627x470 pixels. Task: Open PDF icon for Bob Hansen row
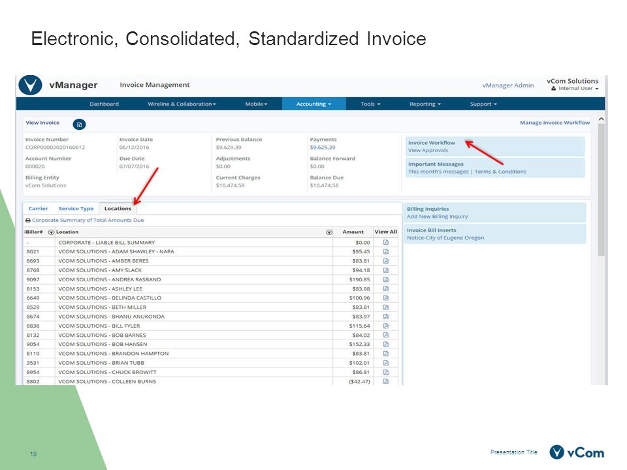pos(386,344)
